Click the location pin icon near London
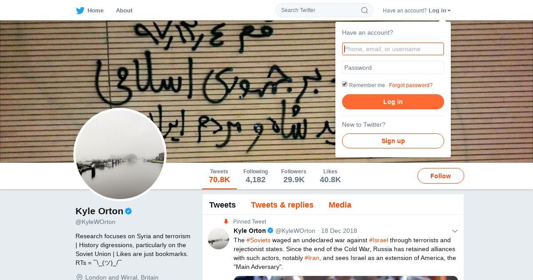 tap(80, 277)
